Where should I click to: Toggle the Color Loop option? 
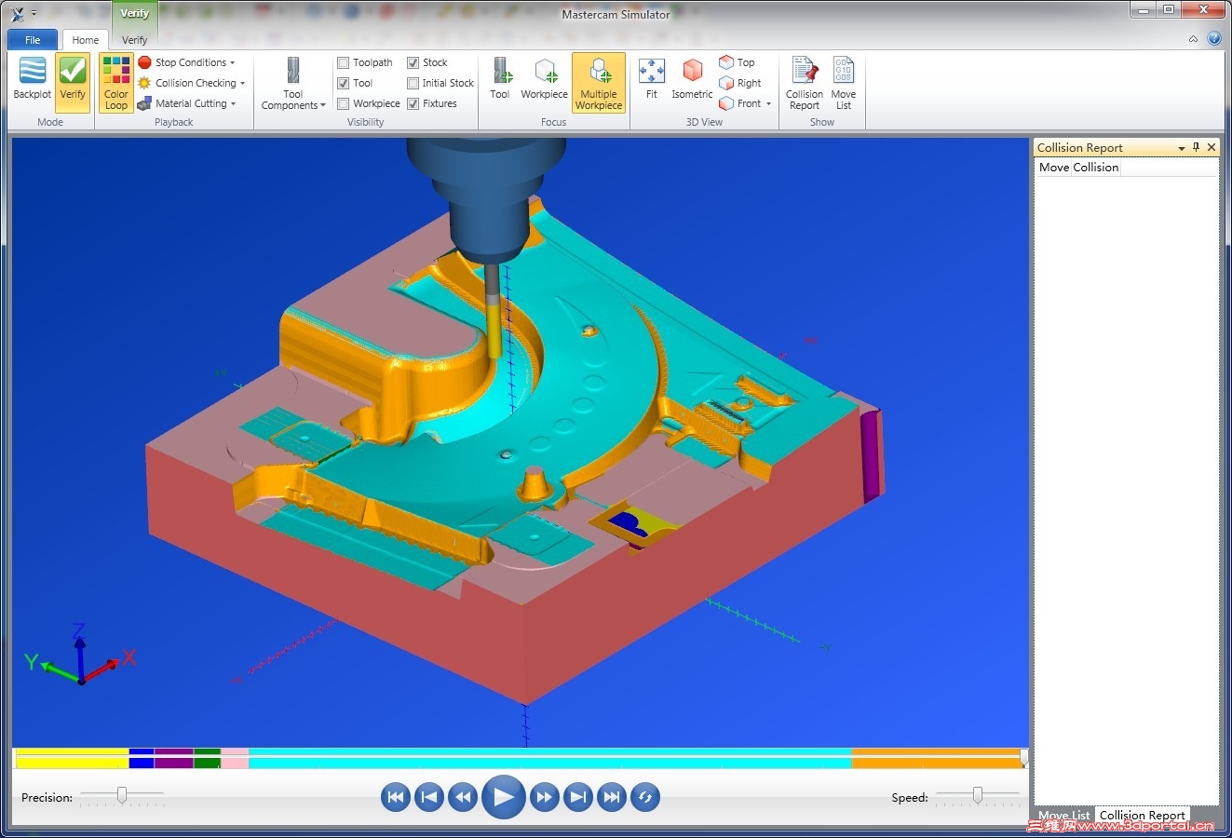116,83
